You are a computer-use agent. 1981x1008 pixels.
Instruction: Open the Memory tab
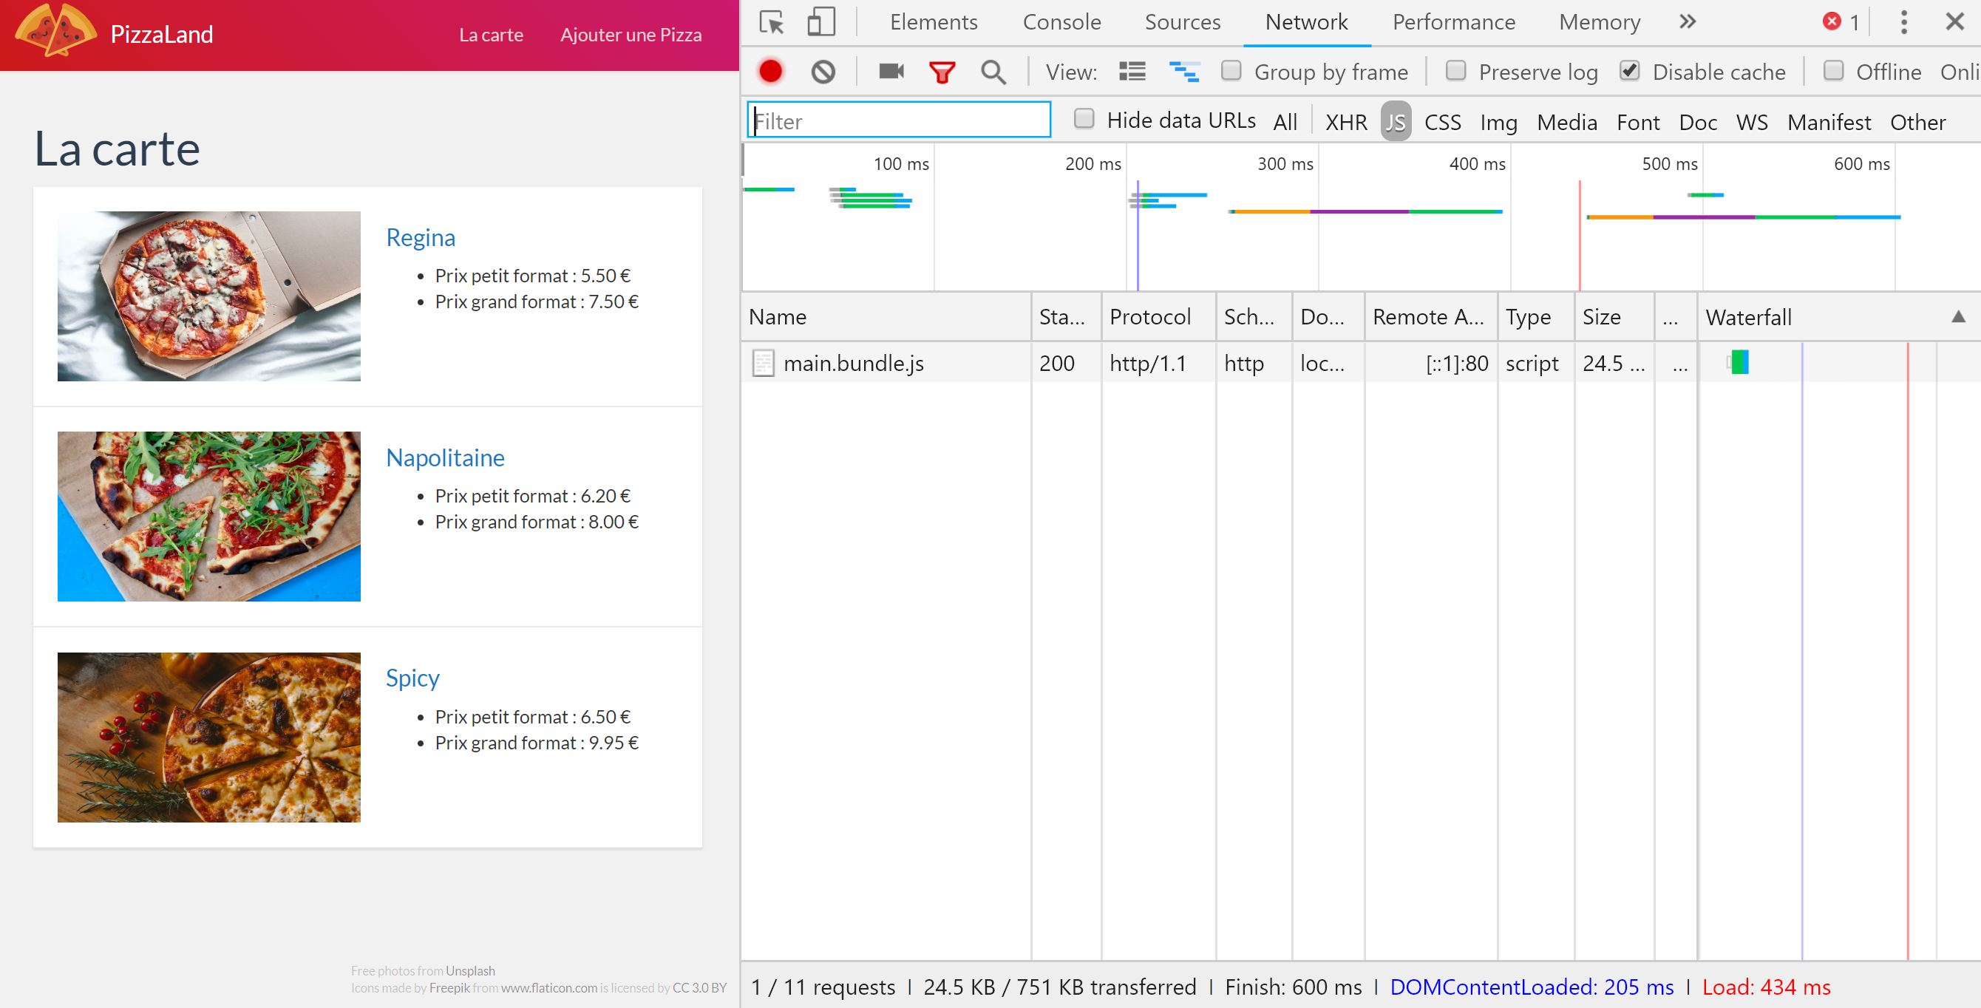[x=1600, y=22]
